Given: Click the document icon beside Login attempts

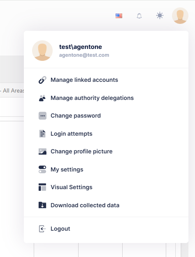Looking at the screenshot, I should pyautogui.click(x=42, y=134).
